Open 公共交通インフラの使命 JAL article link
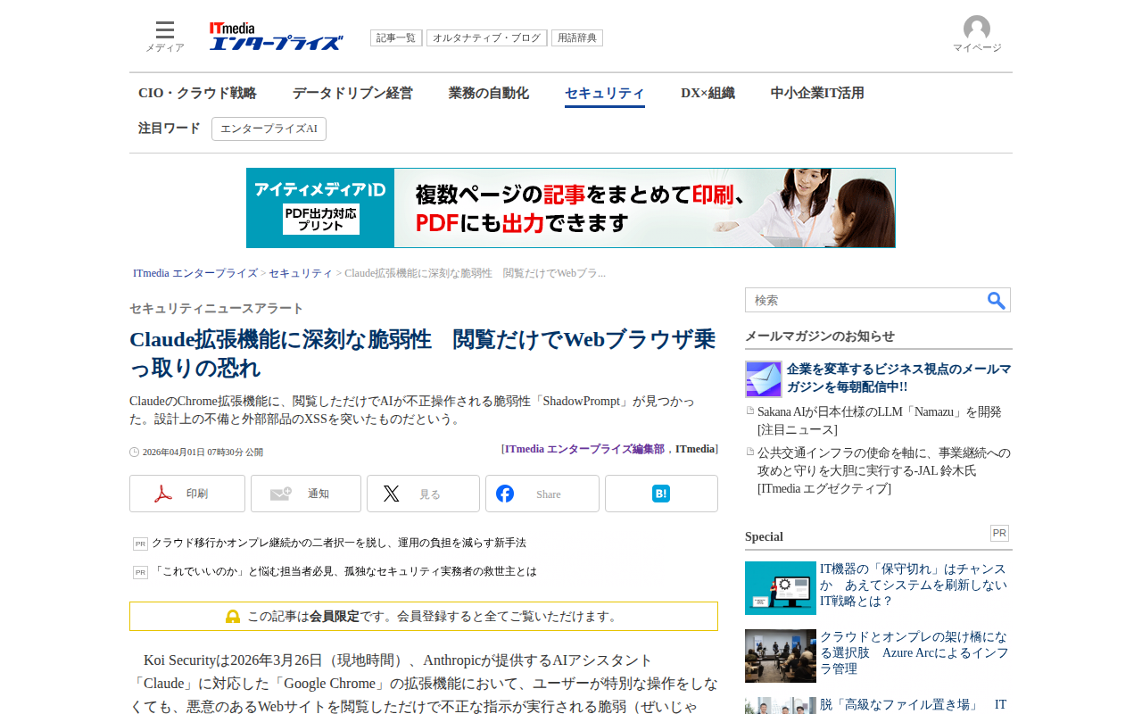The width and height of the screenshot is (1142, 714). point(884,470)
